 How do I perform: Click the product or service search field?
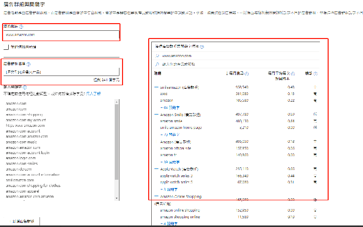(x=236, y=64)
